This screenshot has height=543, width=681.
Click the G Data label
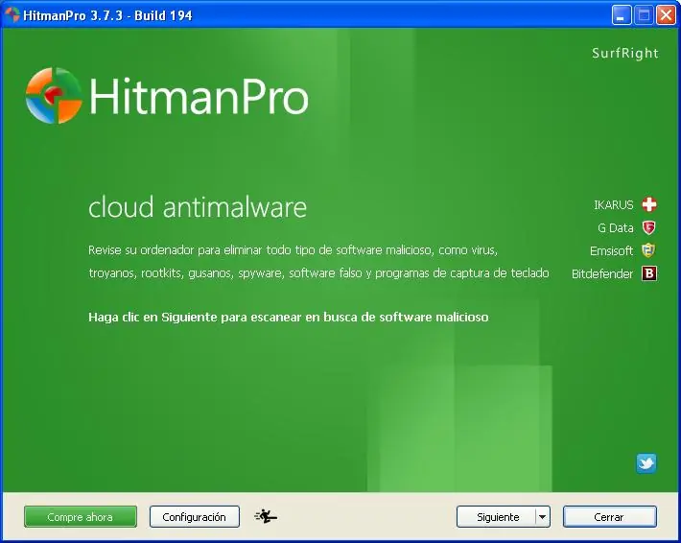tap(616, 227)
